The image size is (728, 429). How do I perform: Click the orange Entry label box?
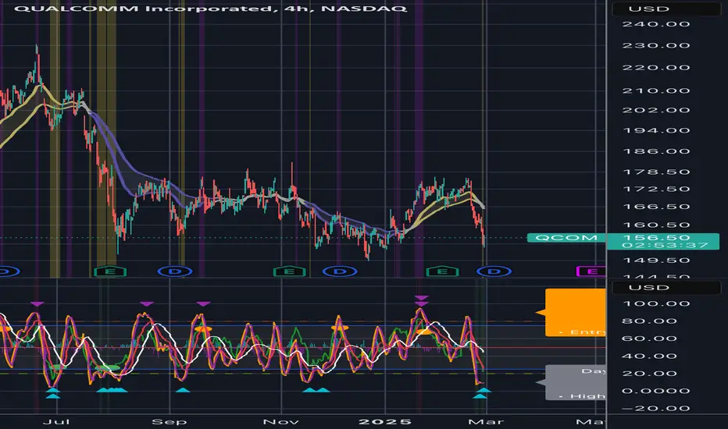tap(576, 313)
